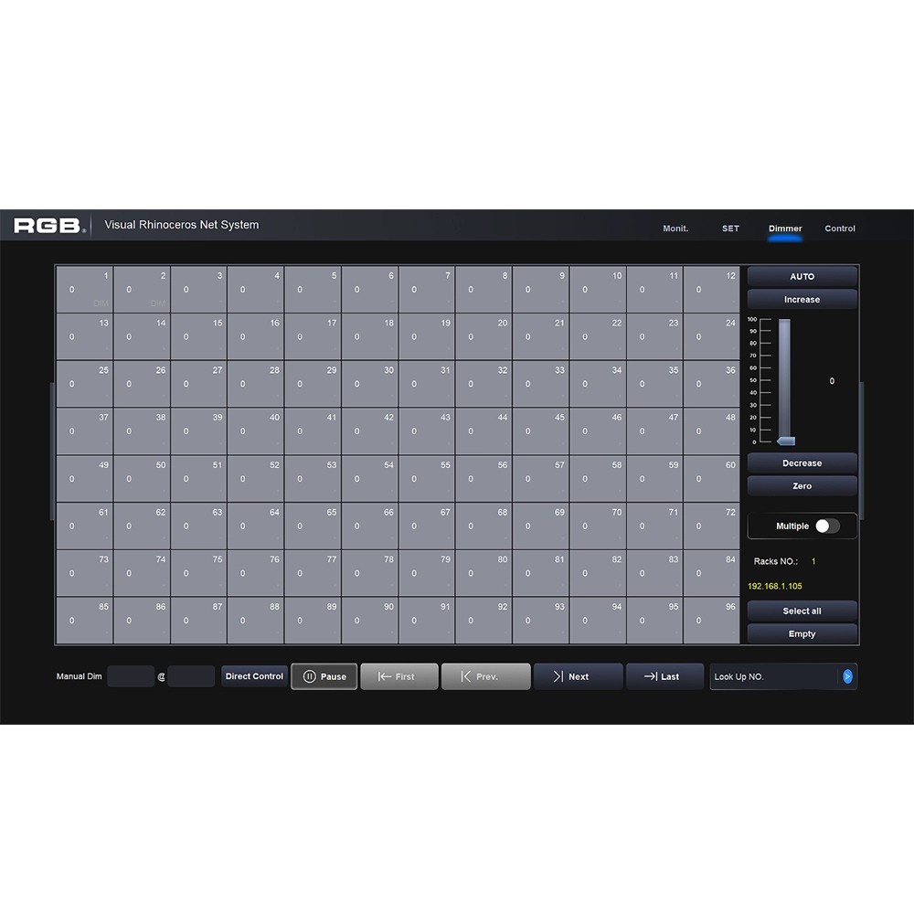
Task: Open the Monit. menu
Action: (675, 228)
